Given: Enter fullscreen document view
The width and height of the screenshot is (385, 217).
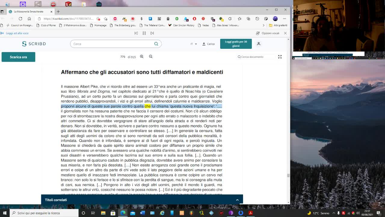Looking at the screenshot, I should point(280,57).
